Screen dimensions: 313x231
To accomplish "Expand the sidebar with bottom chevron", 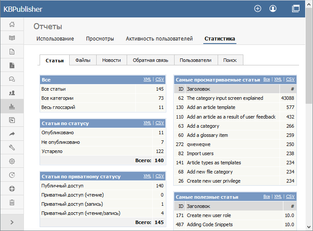I will coord(12,222).
